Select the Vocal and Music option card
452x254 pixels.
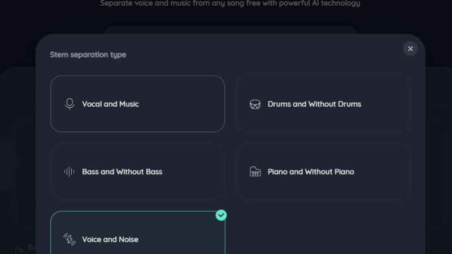click(137, 104)
